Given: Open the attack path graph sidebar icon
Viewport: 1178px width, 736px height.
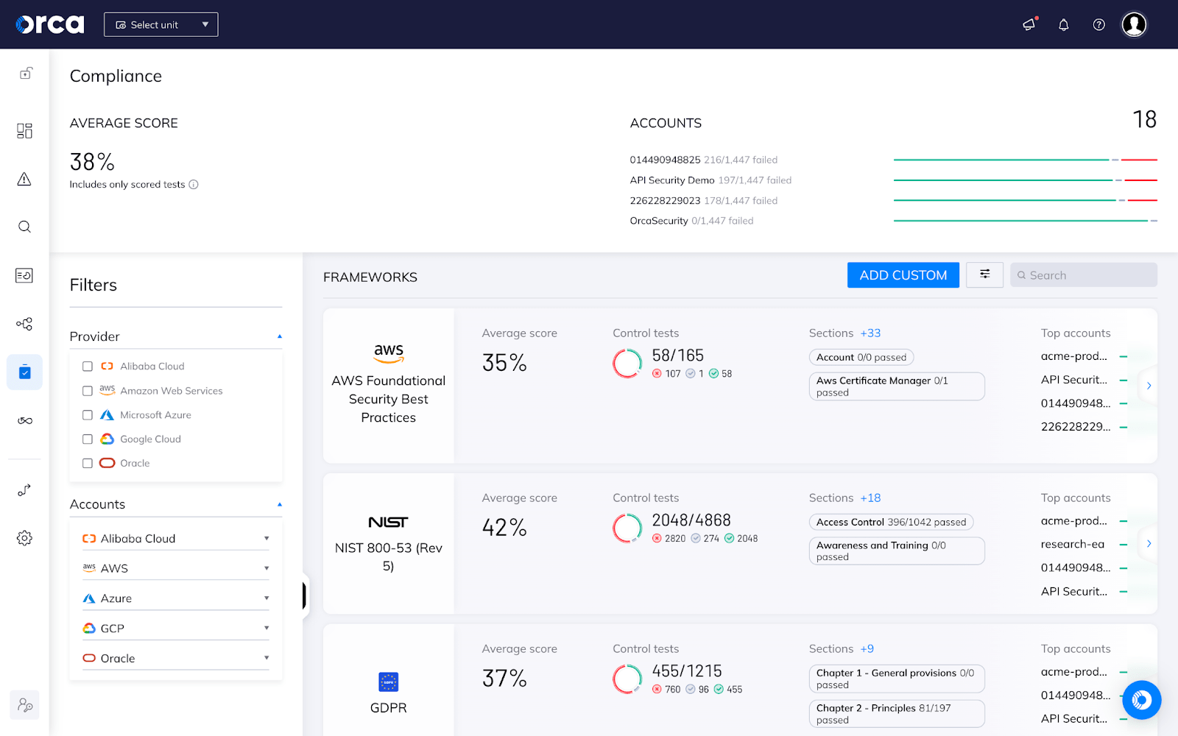Looking at the screenshot, I should click(x=24, y=324).
